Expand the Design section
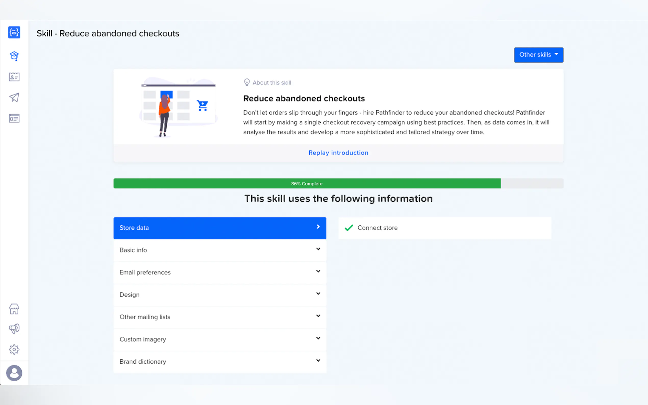648x405 pixels. (220, 295)
